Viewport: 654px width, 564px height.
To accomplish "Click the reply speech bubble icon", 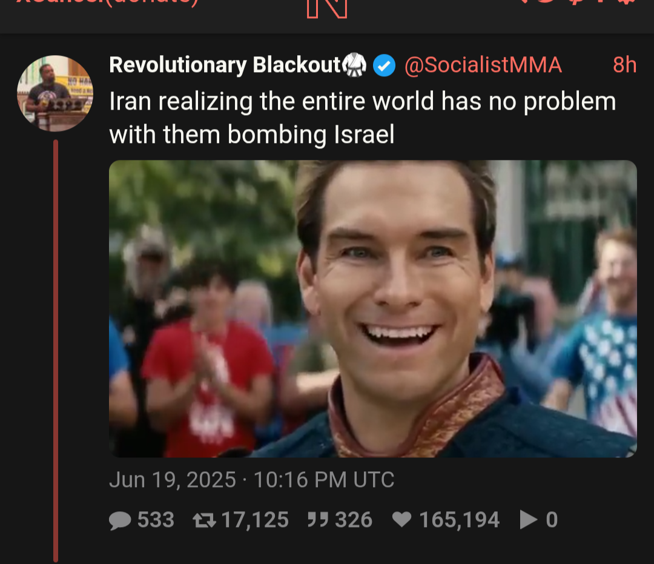I will click(x=120, y=520).
